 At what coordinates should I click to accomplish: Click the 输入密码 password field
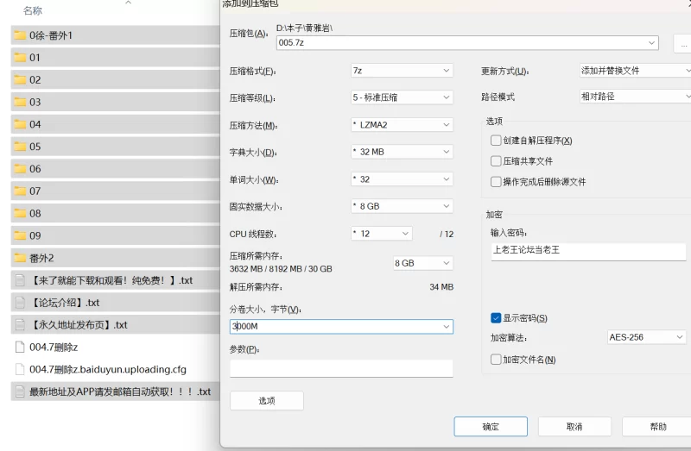pos(588,251)
